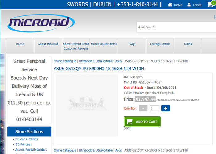Click the quantity input box

154,108
